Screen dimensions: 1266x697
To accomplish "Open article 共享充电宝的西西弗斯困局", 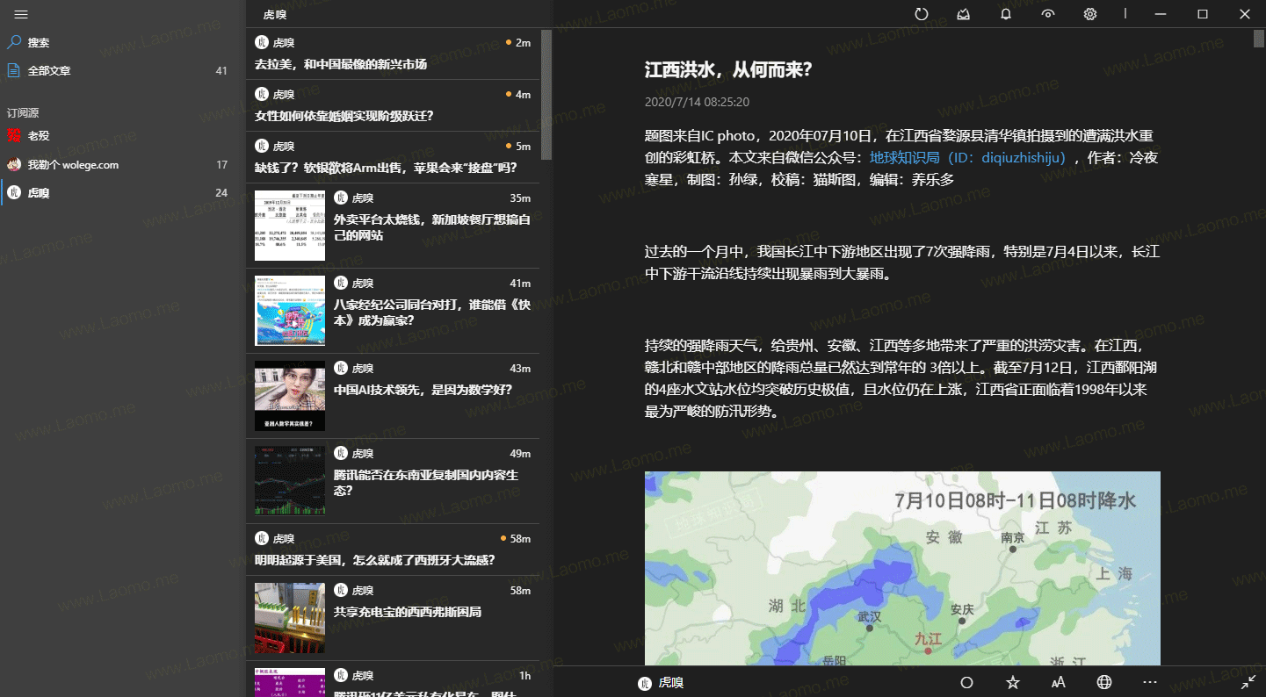I will point(393,618).
